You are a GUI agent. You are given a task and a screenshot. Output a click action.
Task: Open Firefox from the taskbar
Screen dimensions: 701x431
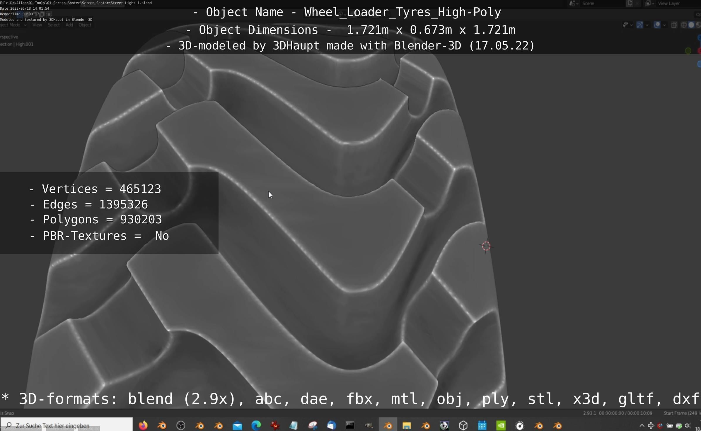click(x=143, y=425)
